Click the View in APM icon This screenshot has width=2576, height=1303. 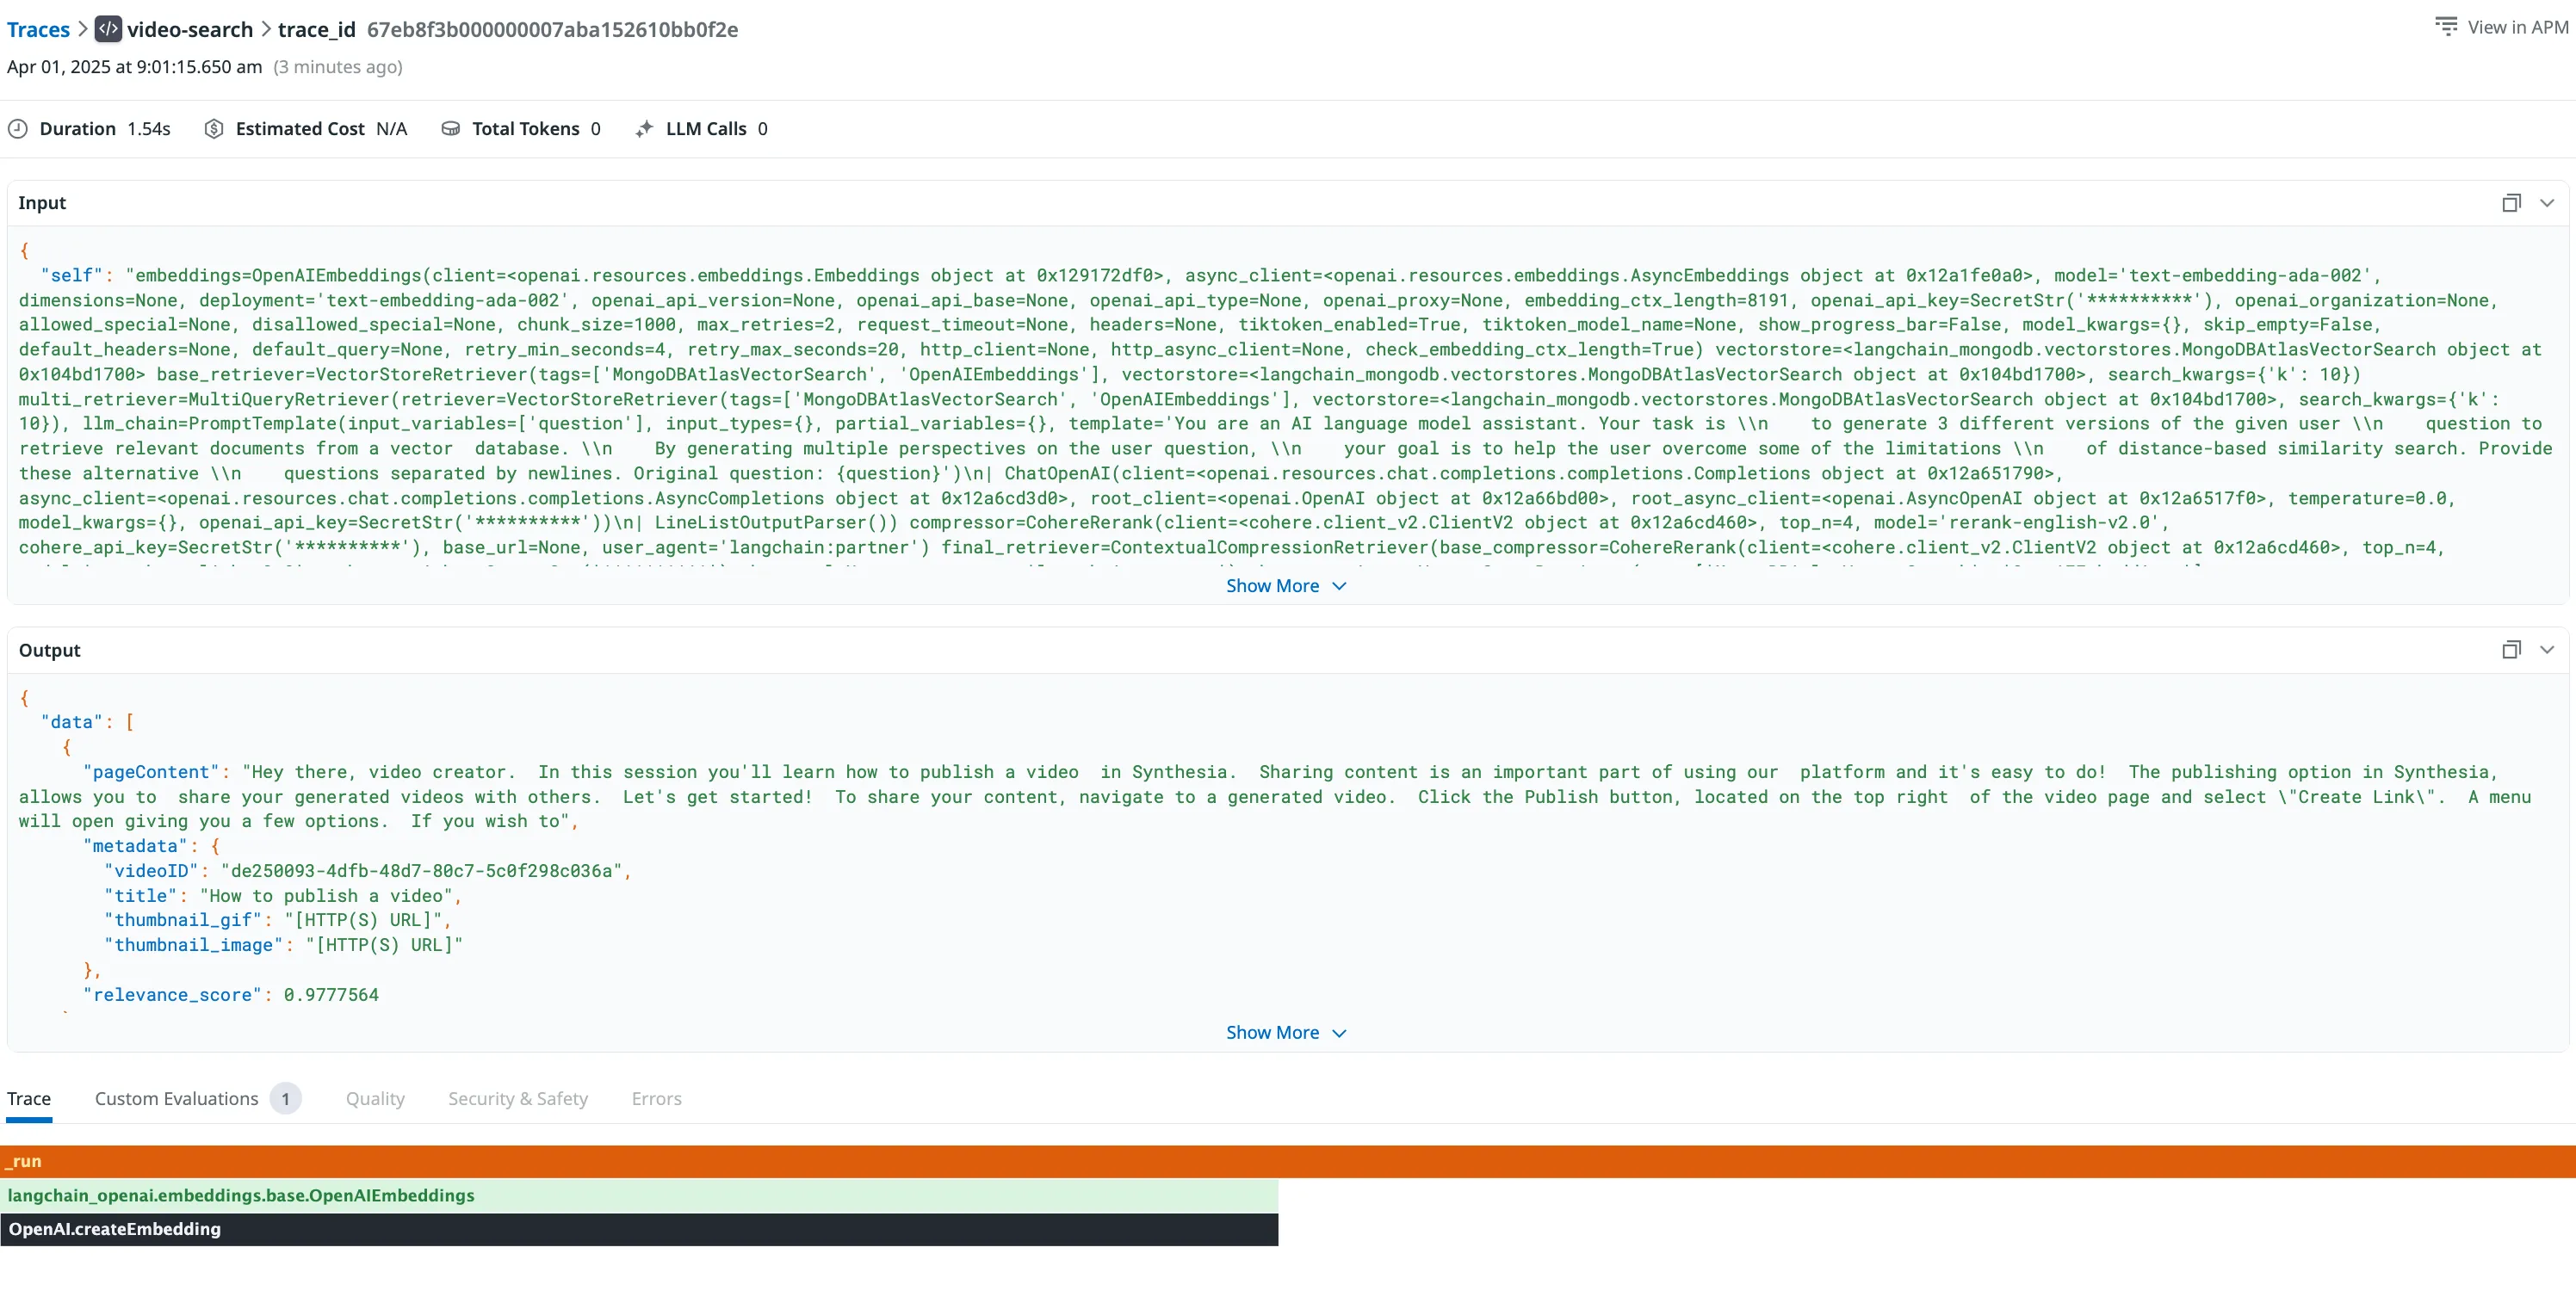2445,27
